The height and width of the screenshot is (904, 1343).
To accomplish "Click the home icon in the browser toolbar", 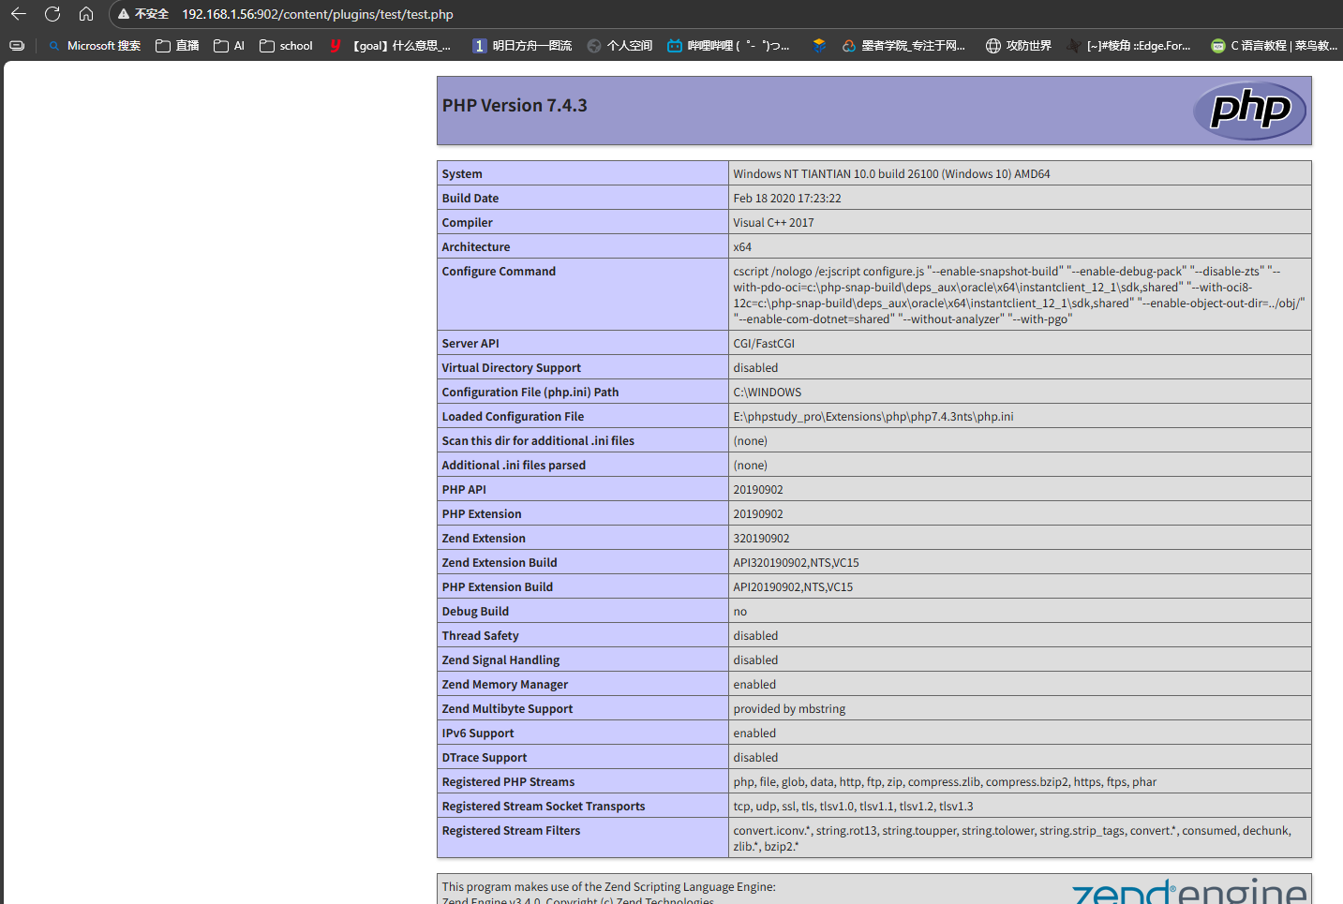I will coord(86,14).
